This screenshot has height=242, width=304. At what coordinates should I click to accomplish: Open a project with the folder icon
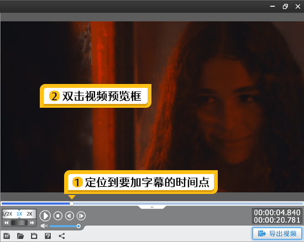pos(20,236)
